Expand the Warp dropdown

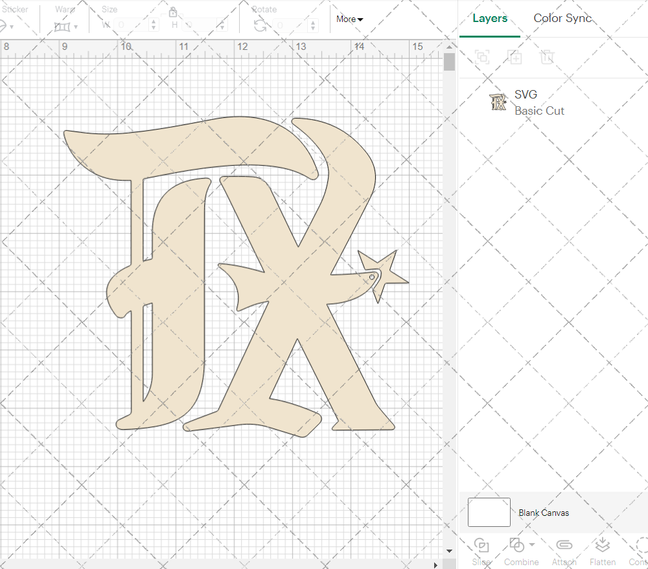click(x=76, y=27)
